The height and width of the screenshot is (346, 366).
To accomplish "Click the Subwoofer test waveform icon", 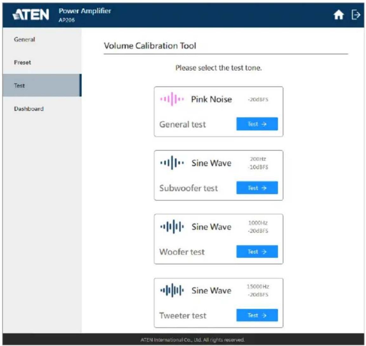I will [x=172, y=163].
